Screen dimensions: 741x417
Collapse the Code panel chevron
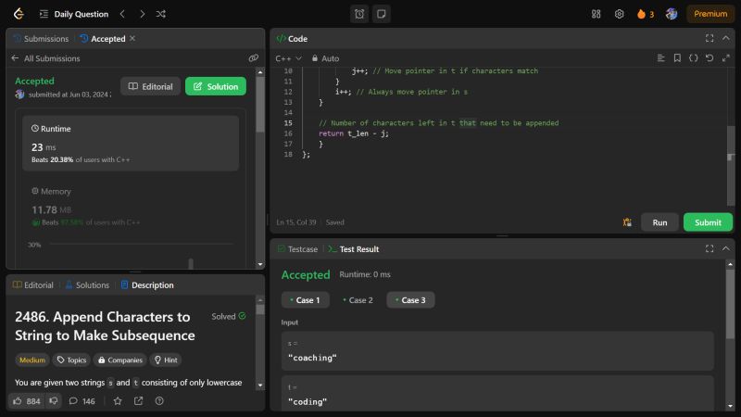726,38
